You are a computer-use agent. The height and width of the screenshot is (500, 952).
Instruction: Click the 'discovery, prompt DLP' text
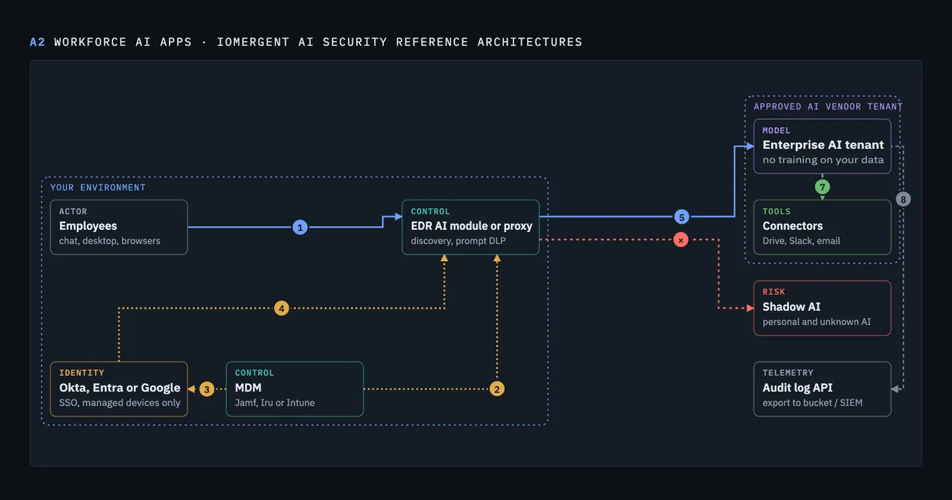pyautogui.click(x=459, y=241)
